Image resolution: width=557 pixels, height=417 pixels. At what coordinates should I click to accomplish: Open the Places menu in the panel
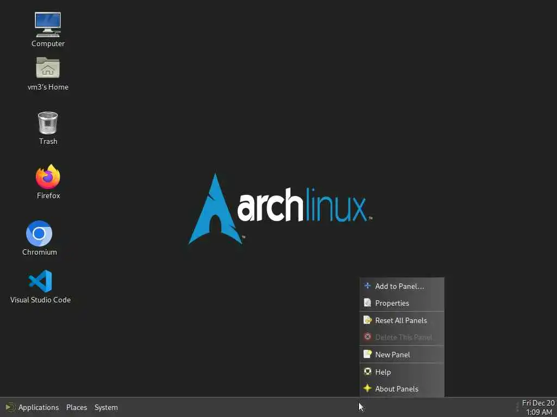(77, 407)
